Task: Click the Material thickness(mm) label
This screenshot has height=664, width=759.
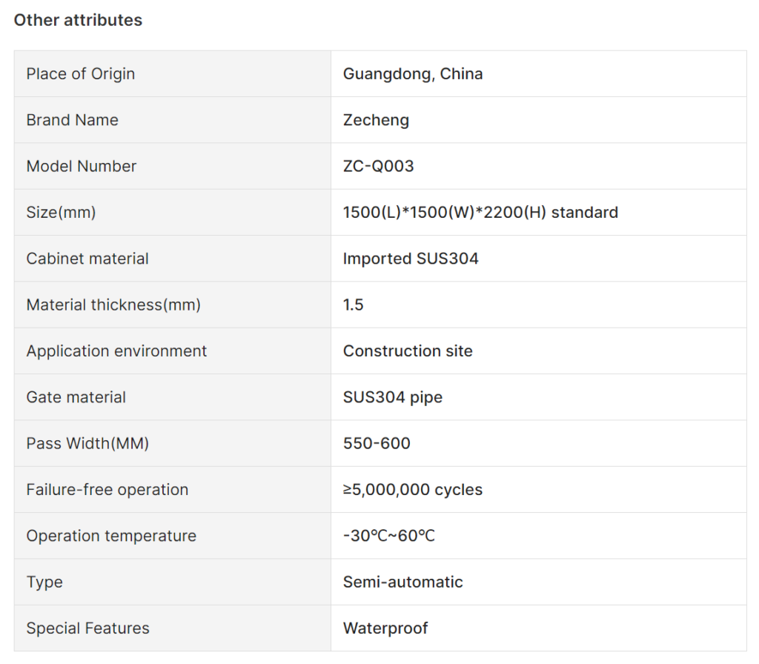Action: tap(113, 305)
